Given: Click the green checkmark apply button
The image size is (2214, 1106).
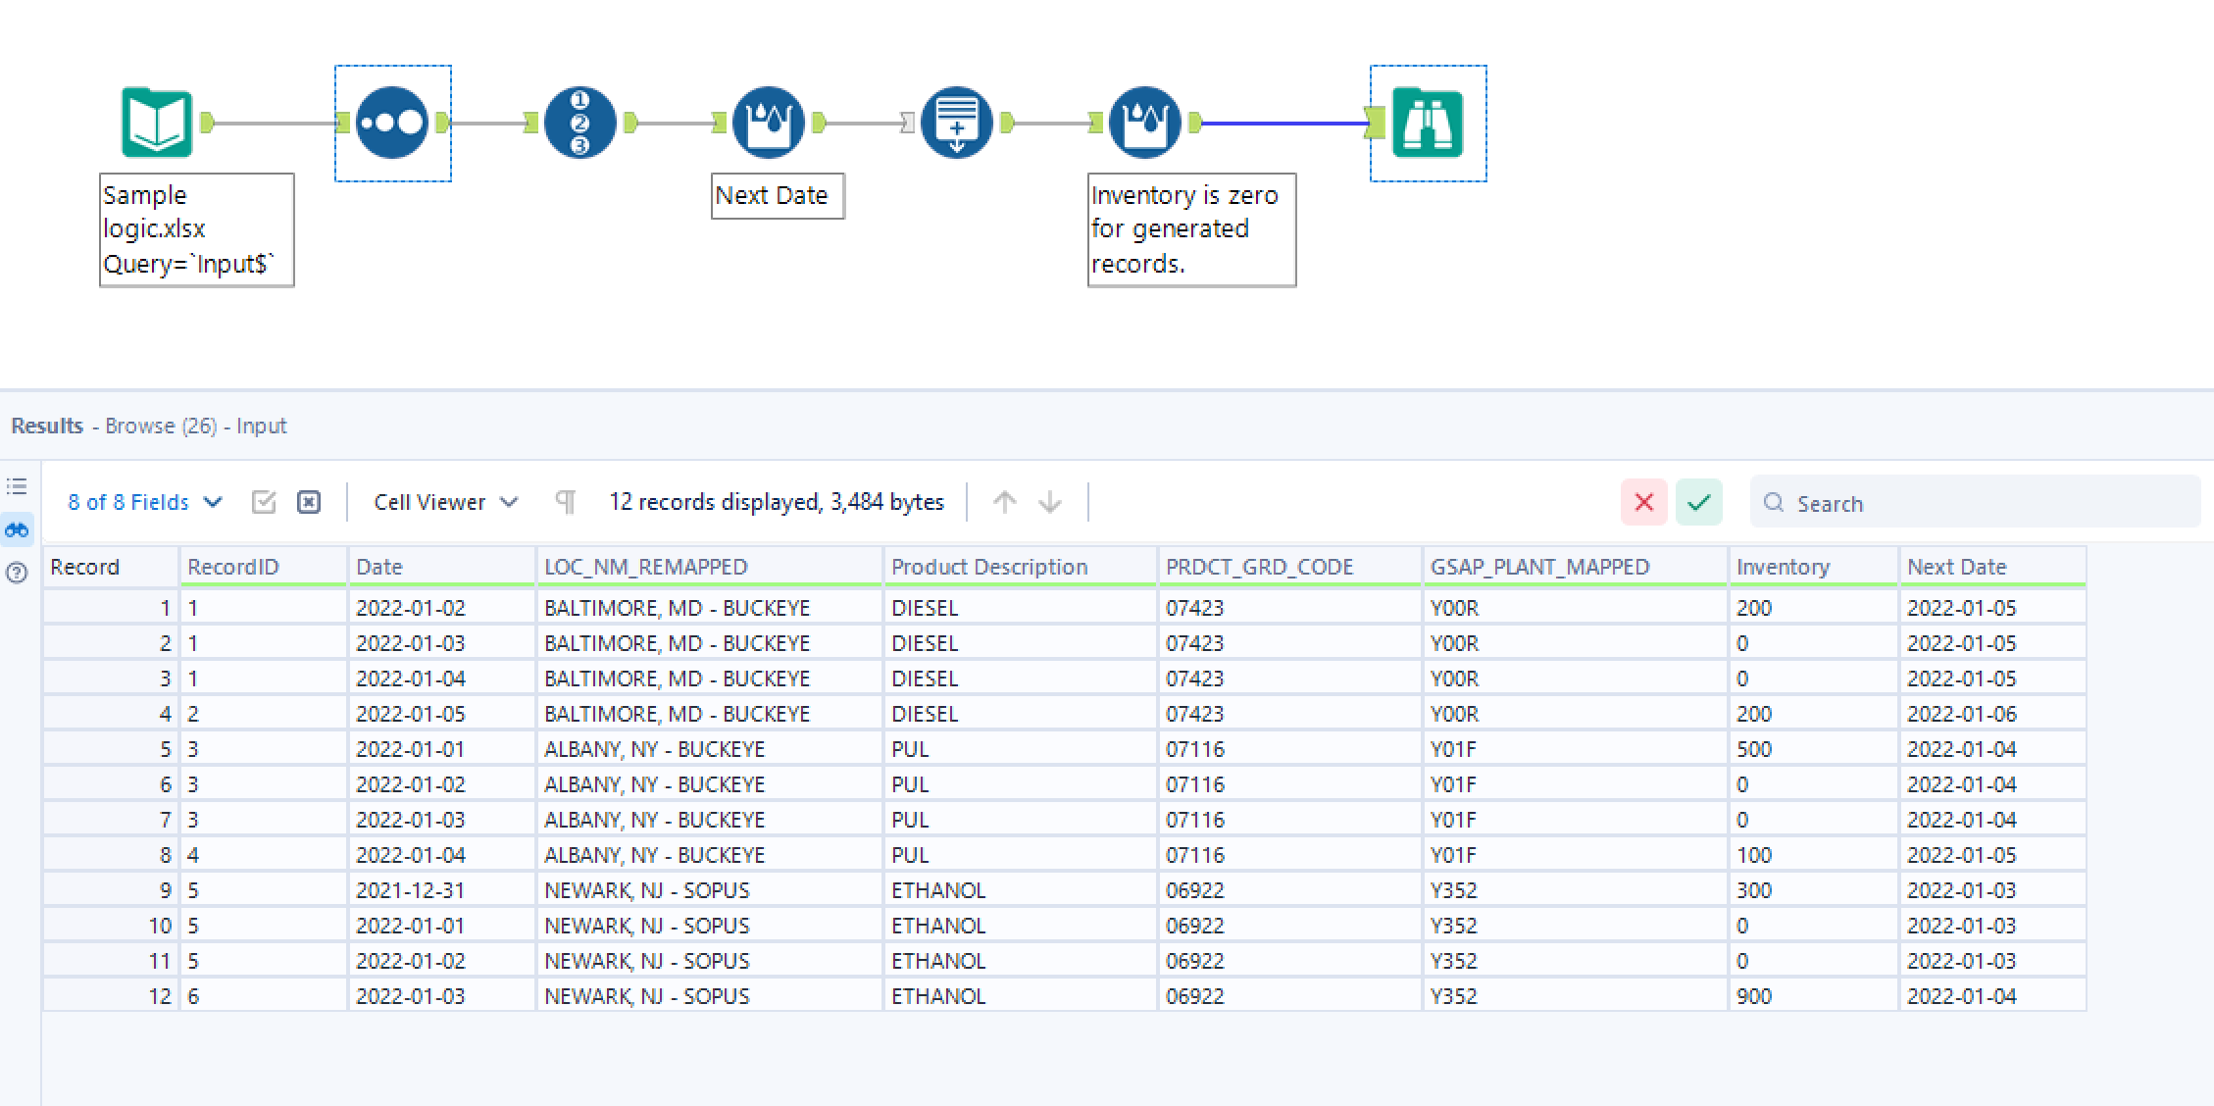Looking at the screenshot, I should pyautogui.click(x=1699, y=502).
